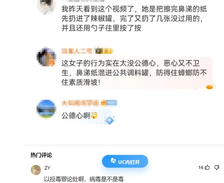Select the 热门评论 section heading
224x183 pixels.
click(x=41, y=155)
